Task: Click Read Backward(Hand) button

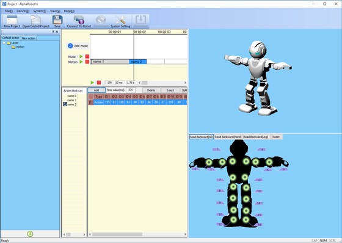Action: point(228,137)
